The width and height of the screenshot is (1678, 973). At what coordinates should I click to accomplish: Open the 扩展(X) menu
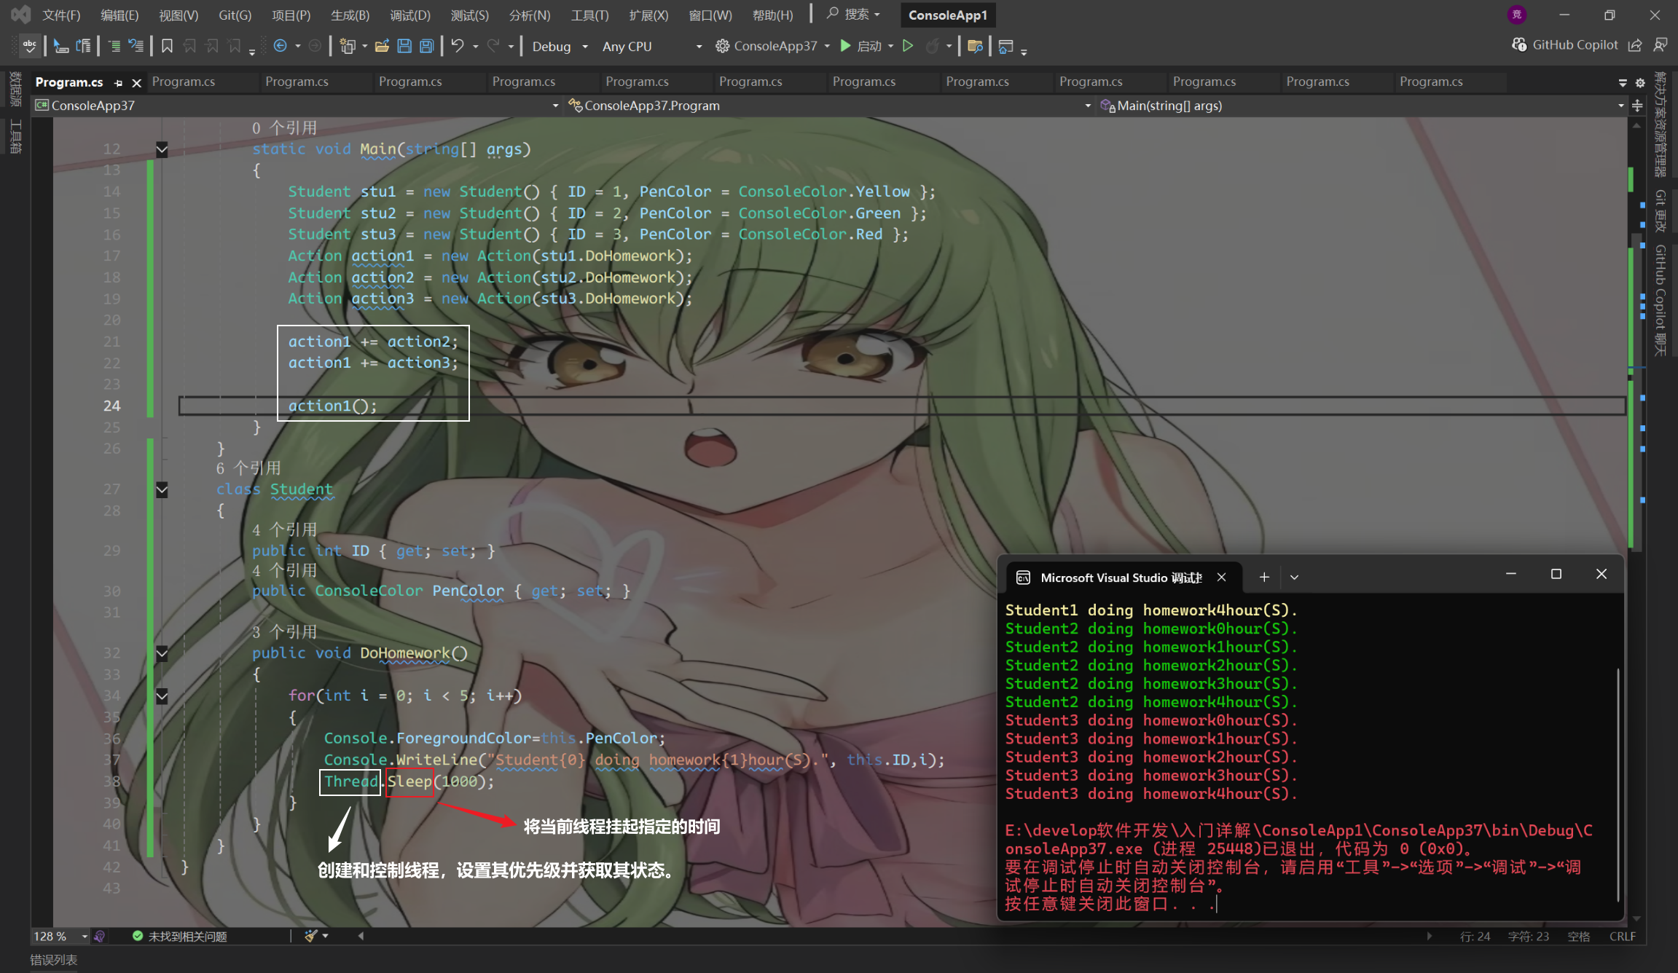tap(648, 15)
